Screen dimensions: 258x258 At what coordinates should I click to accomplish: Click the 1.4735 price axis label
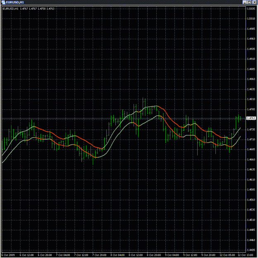click(x=251, y=130)
